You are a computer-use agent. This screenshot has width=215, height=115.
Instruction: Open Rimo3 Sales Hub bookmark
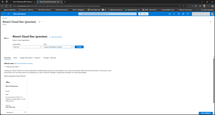coord(94,10)
